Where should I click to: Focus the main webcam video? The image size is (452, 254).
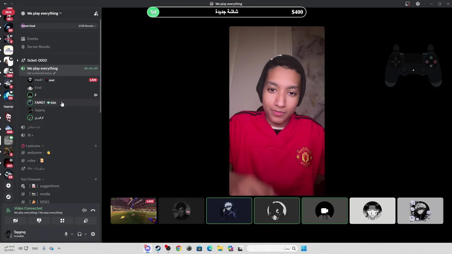[x=277, y=111]
